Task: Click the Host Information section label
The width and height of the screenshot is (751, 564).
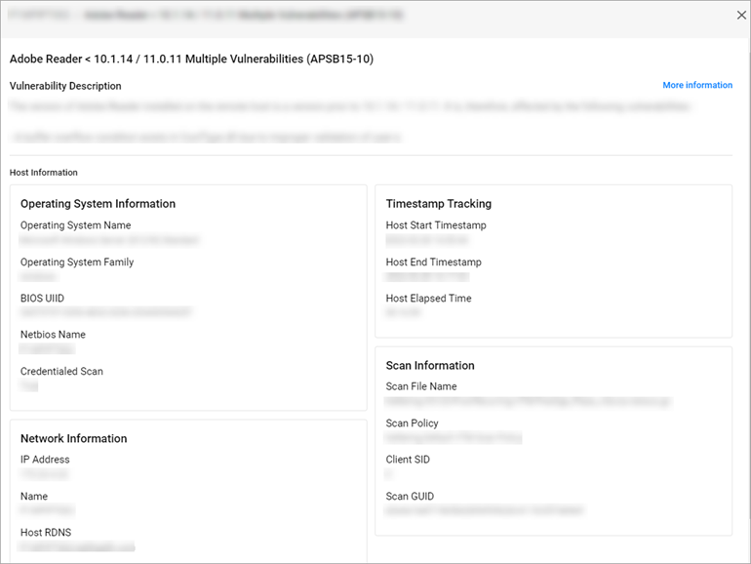Action: tap(44, 173)
